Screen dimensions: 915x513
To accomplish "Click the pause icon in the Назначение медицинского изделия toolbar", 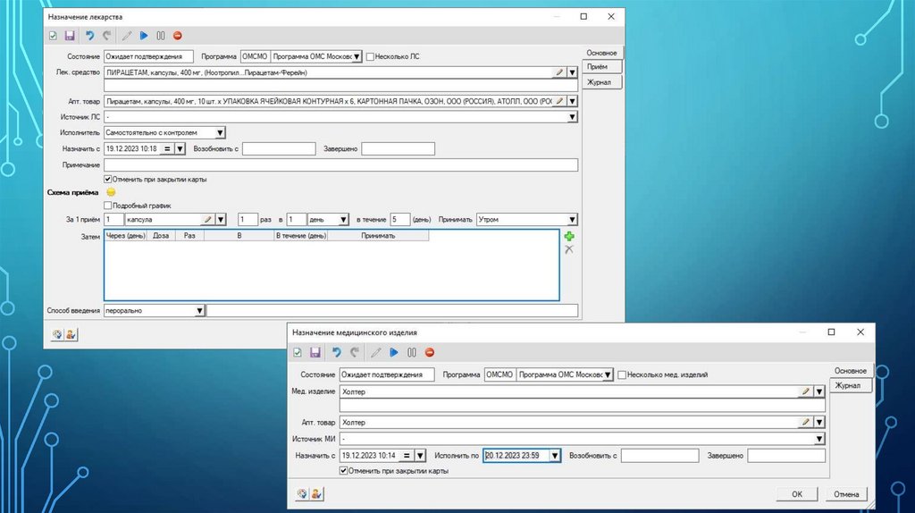I will pyautogui.click(x=411, y=352).
